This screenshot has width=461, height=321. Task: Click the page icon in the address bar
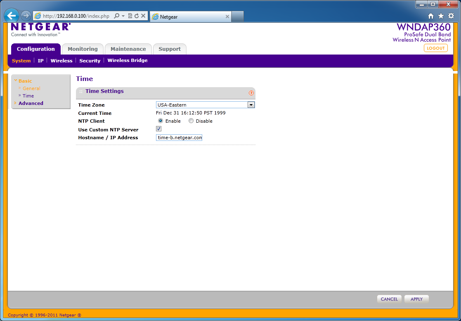(37, 16)
